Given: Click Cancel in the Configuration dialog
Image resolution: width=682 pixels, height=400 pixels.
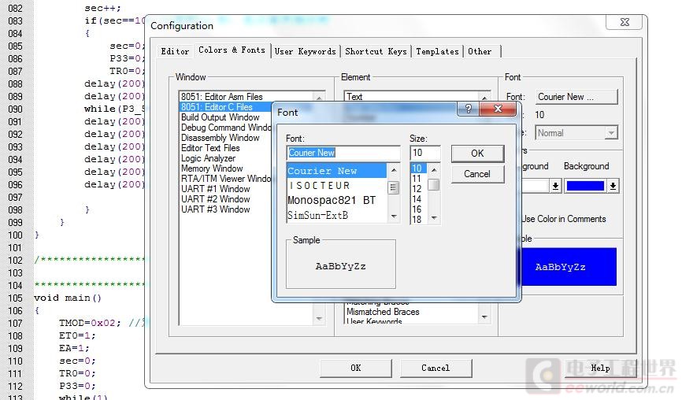Looking at the screenshot, I should coord(436,368).
